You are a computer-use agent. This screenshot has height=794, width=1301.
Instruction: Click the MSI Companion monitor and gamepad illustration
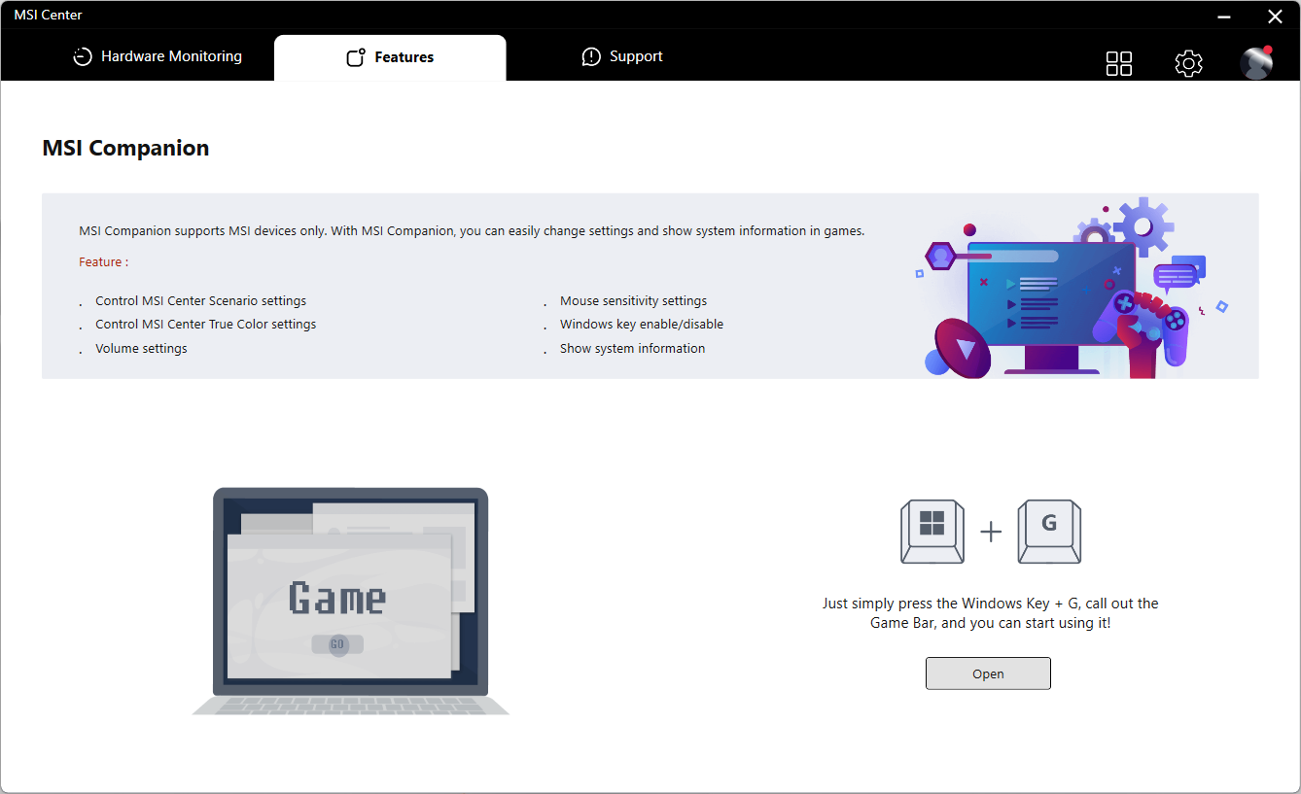point(1072,286)
